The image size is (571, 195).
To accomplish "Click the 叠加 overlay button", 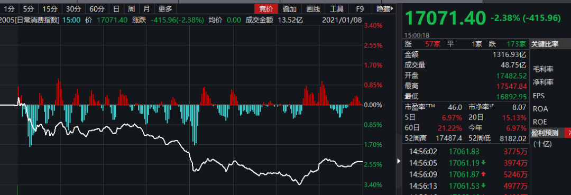I will point(290,9).
